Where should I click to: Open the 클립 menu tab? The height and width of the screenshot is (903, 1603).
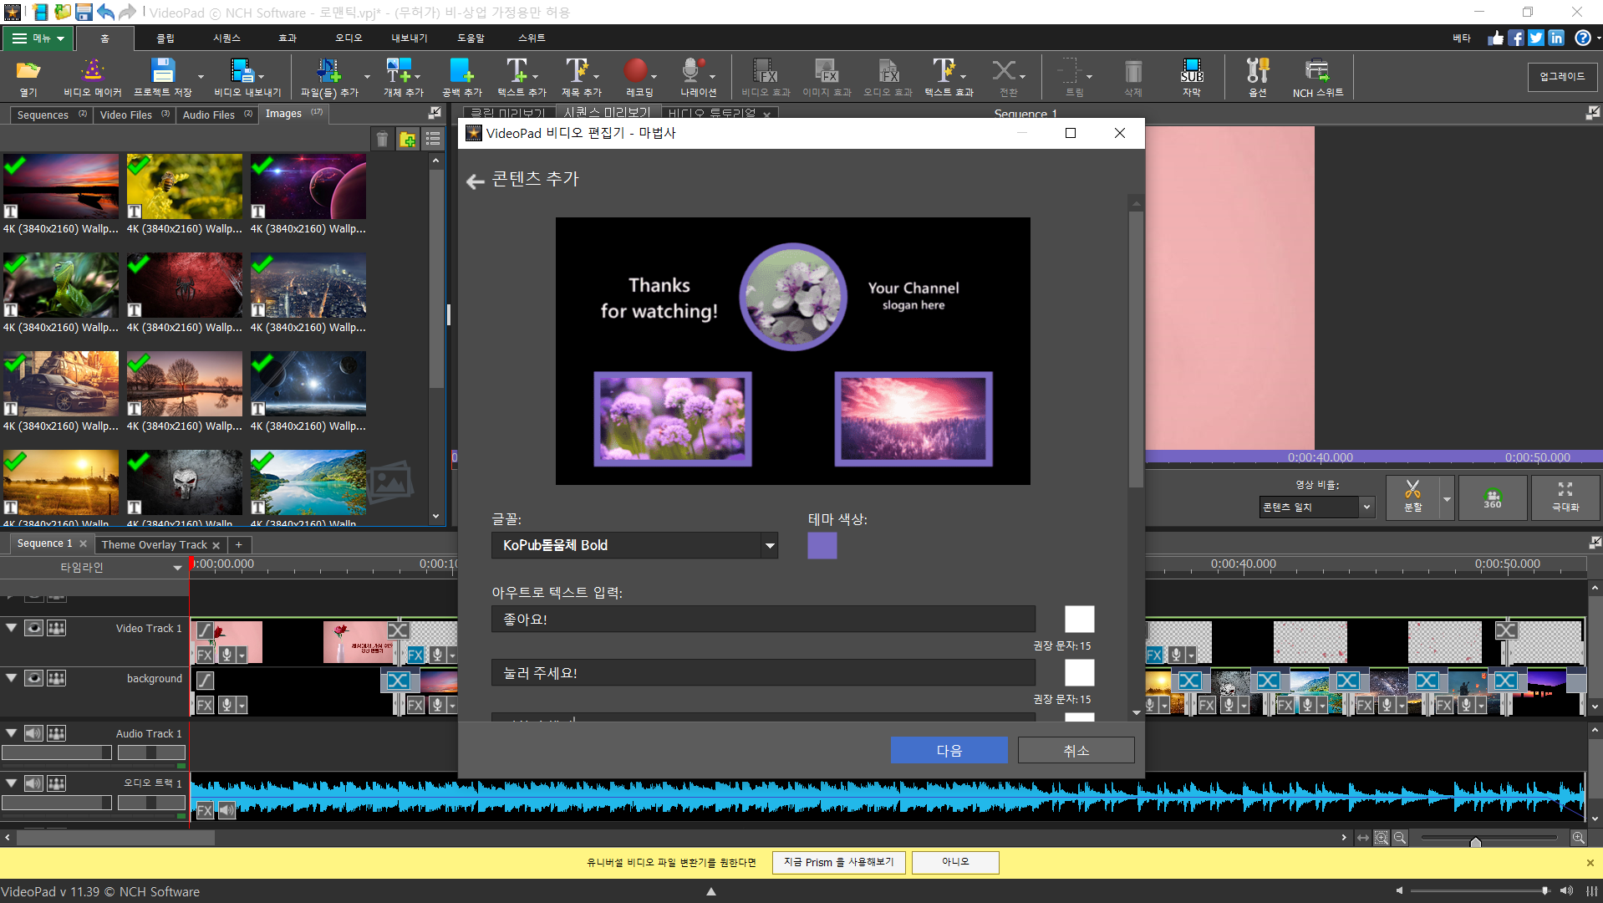click(x=165, y=38)
